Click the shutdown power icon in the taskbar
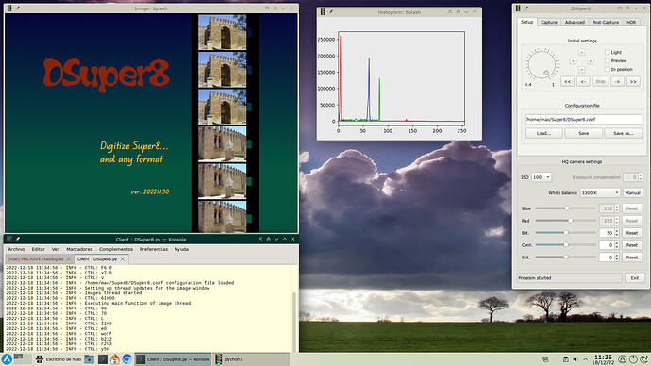Screen dimensions: 651x366 click(x=633, y=359)
